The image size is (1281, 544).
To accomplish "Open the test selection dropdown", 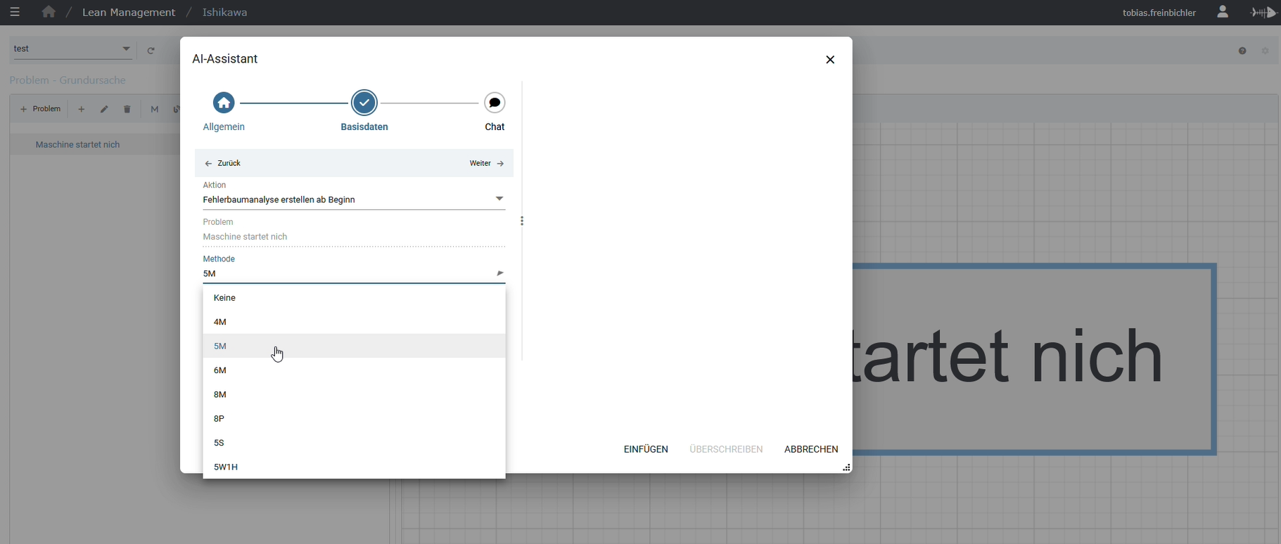I will coord(126,49).
